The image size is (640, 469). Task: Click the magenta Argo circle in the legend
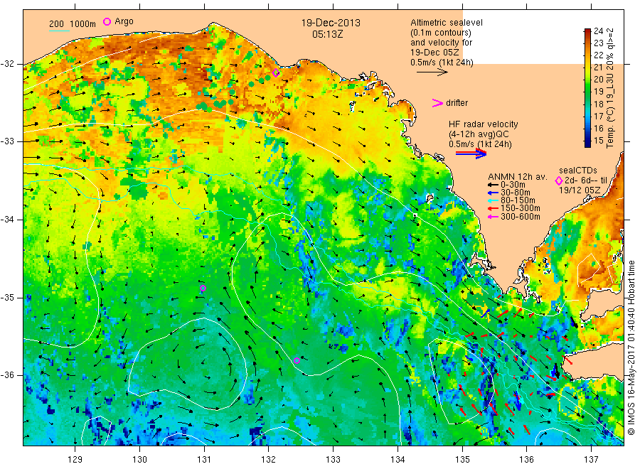click(x=107, y=21)
